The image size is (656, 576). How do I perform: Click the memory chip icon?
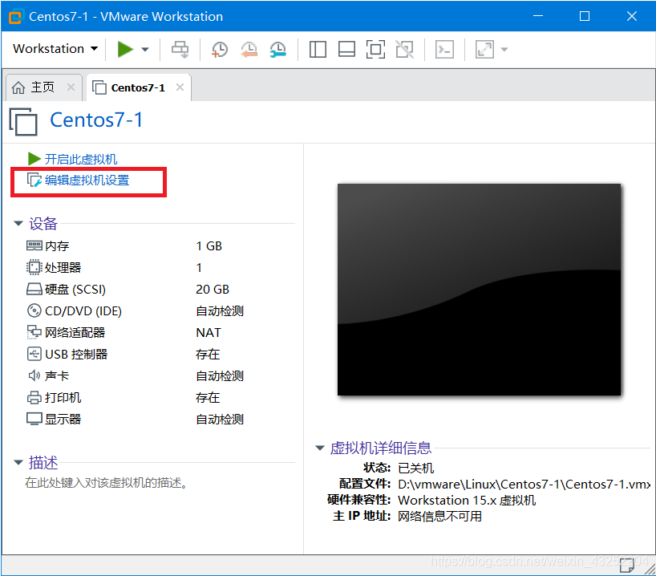pos(34,245)
